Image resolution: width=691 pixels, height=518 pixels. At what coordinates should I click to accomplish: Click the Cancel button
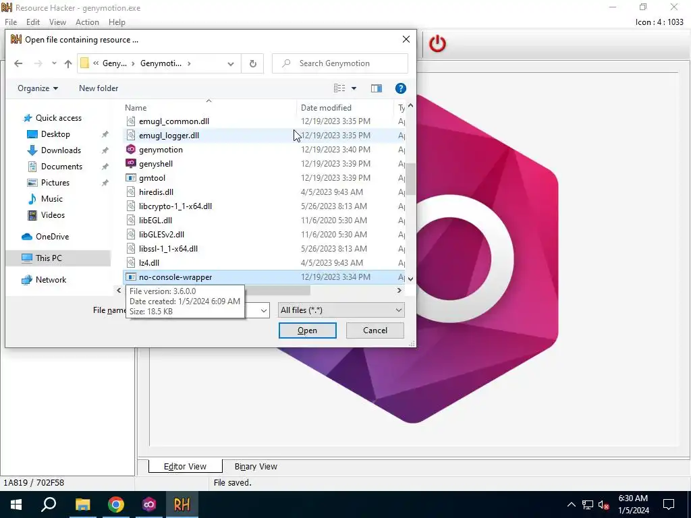point(375,330)
